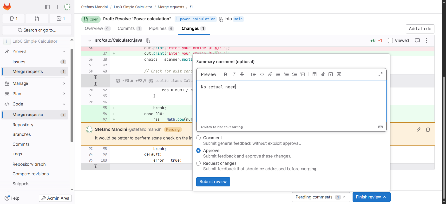Mark Calculator.java as Viewed

point(390,41)
